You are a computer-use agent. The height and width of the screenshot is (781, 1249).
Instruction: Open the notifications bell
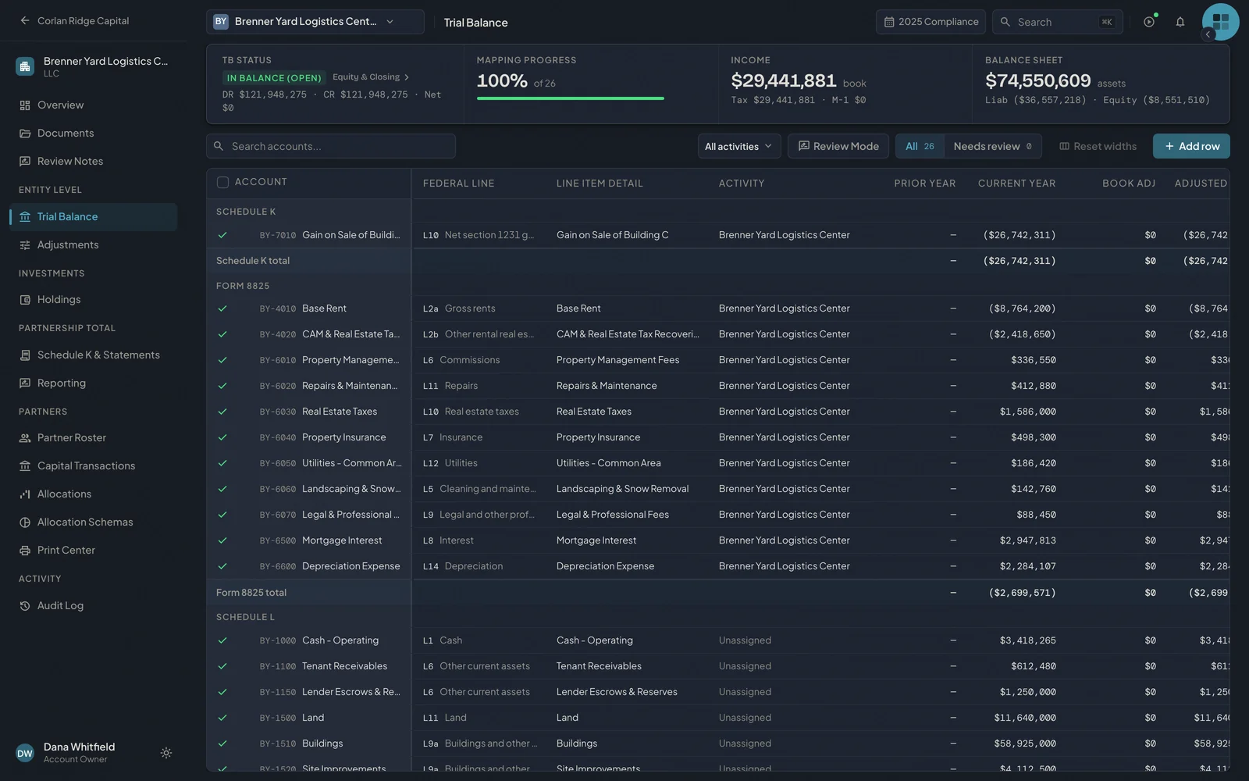tap(1180, 22)
